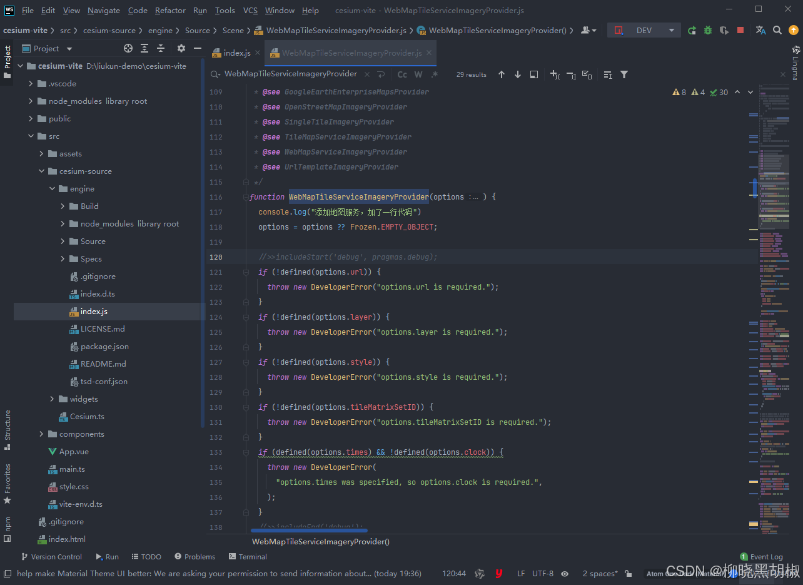The image size is (803, 585).
Task: Open the Code menu
Action: [x=138, y=10]
